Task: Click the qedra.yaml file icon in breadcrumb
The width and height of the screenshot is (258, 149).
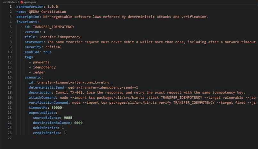Action: (x=22, y=2)
